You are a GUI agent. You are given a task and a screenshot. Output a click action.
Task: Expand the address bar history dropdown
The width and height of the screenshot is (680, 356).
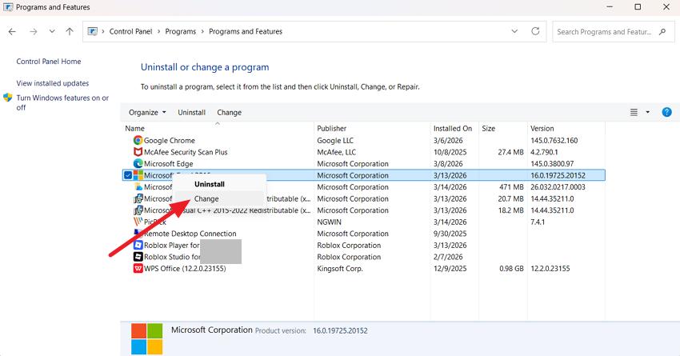[x=514, y=31]
